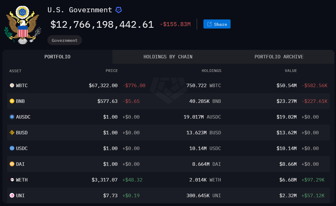The image size is (336, 206).
Task: Click the U.S. Government entity title
Action: coord(80,10)
